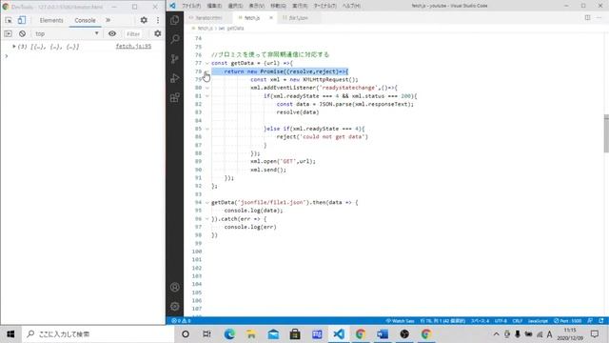Open the 選択(S) menu
This screenshot has width=609, height=343.
click(235, 6)
